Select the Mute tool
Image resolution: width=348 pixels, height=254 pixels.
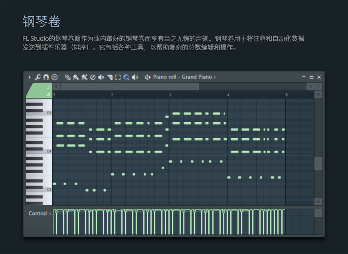tap(101, 77)
